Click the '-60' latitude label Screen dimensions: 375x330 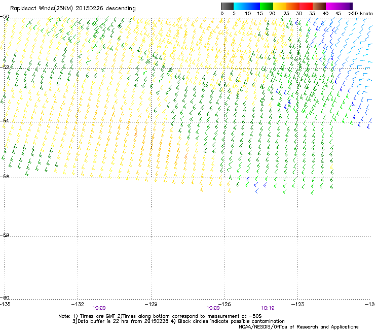[x=5, y=298]
